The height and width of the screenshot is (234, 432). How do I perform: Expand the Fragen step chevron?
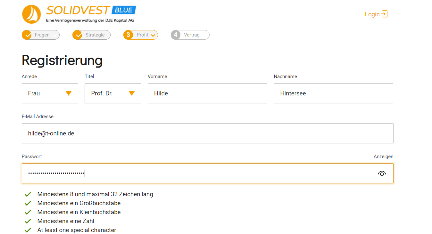[x=54, y=35]
